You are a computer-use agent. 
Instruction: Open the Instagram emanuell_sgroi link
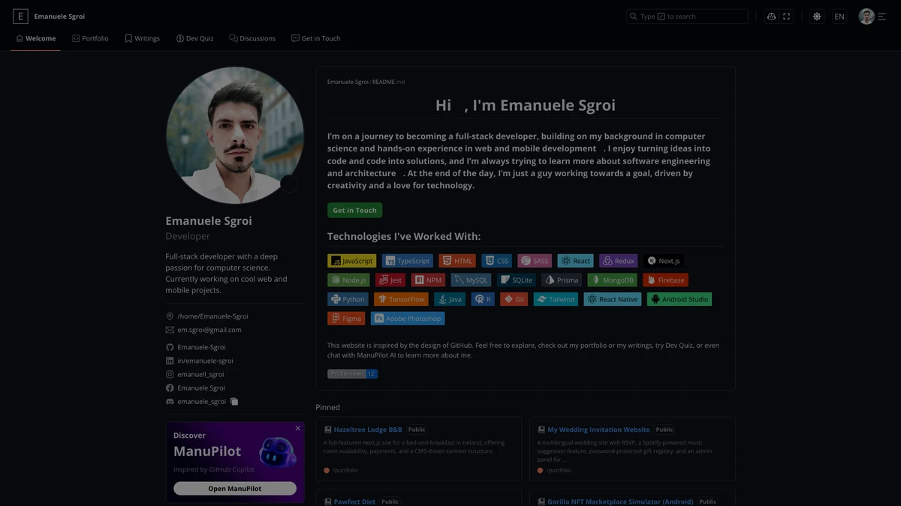pos(200,374)
